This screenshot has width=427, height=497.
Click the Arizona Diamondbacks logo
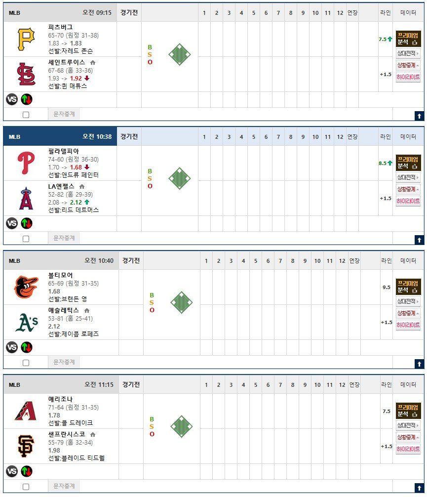tap(26, 411)
